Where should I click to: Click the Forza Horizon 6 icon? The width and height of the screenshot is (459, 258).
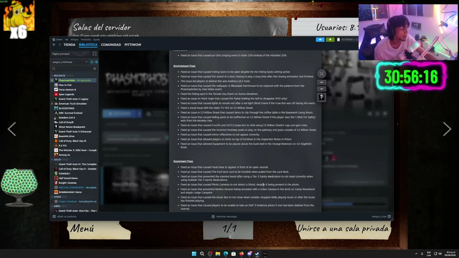tap(56, 90)
